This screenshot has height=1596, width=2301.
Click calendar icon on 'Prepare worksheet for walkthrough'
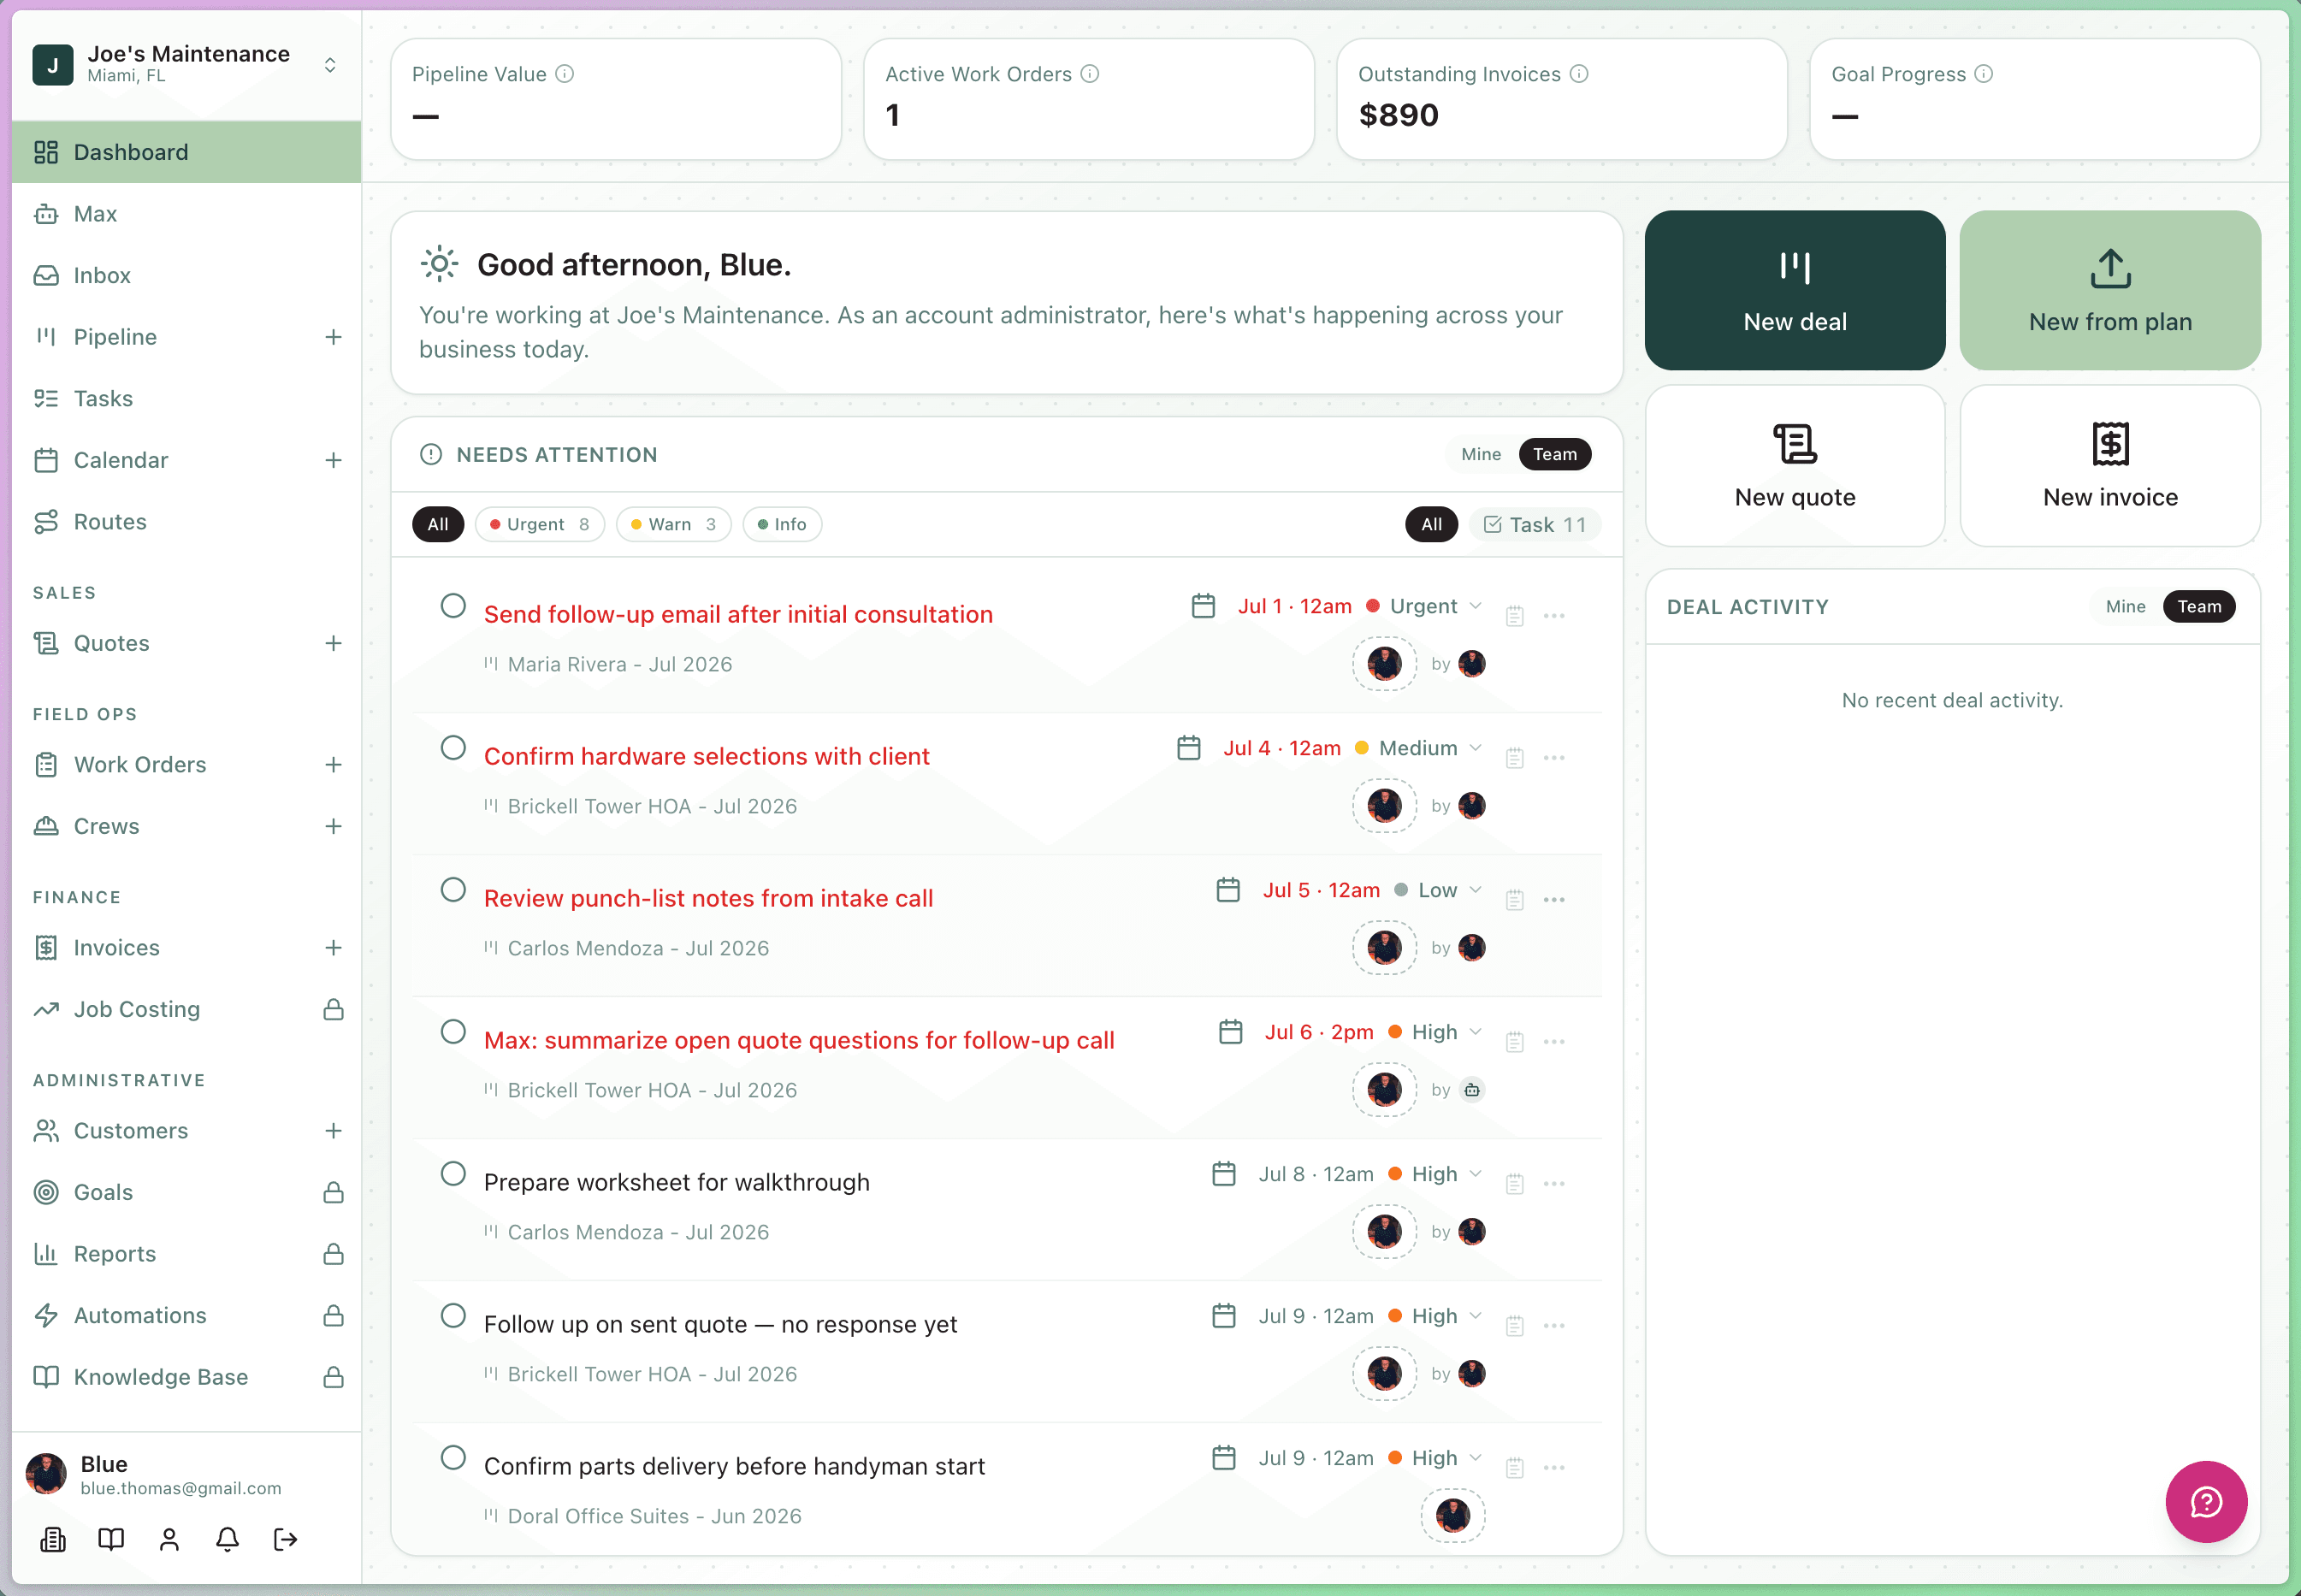[1224, 1174]
